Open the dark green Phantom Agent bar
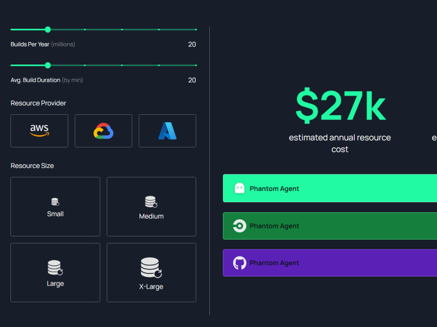Screen dimensions: 437x327 (330, 226)
